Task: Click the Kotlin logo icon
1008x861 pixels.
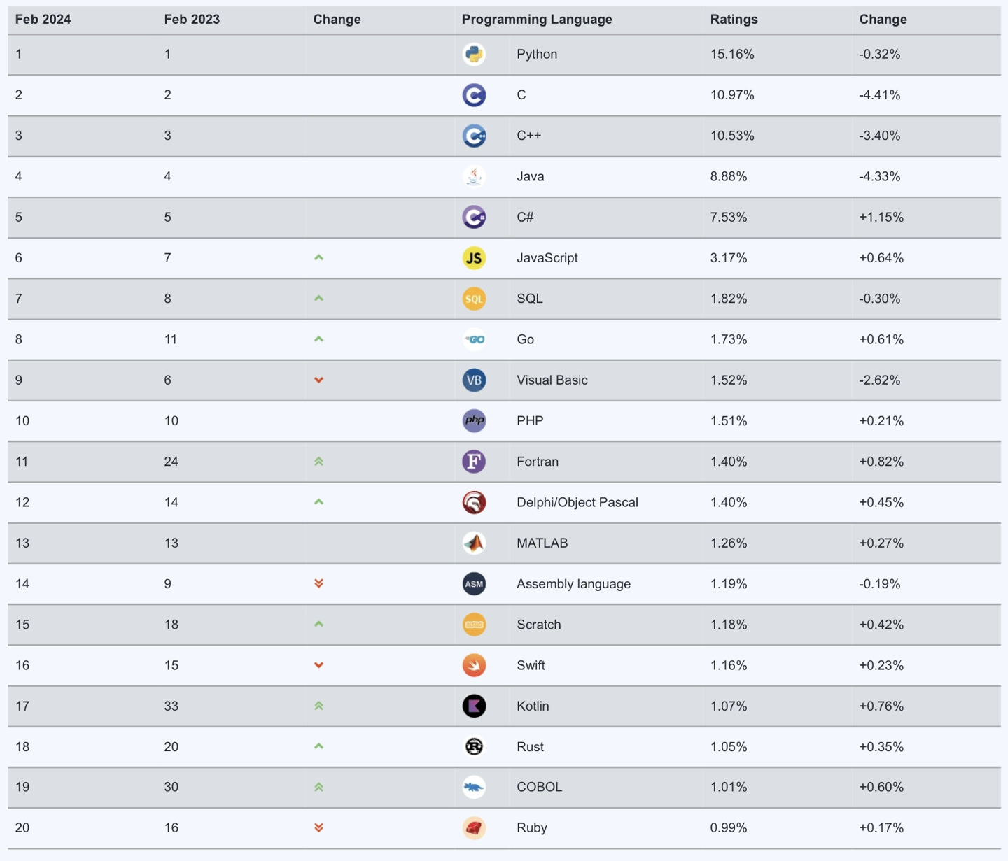Action: [474, 706]
